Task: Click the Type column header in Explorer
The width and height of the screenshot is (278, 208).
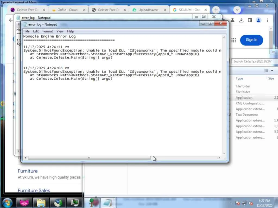Action: coord(239,78)
